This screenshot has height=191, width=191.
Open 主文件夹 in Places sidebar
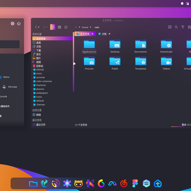(x=53, y=39)
